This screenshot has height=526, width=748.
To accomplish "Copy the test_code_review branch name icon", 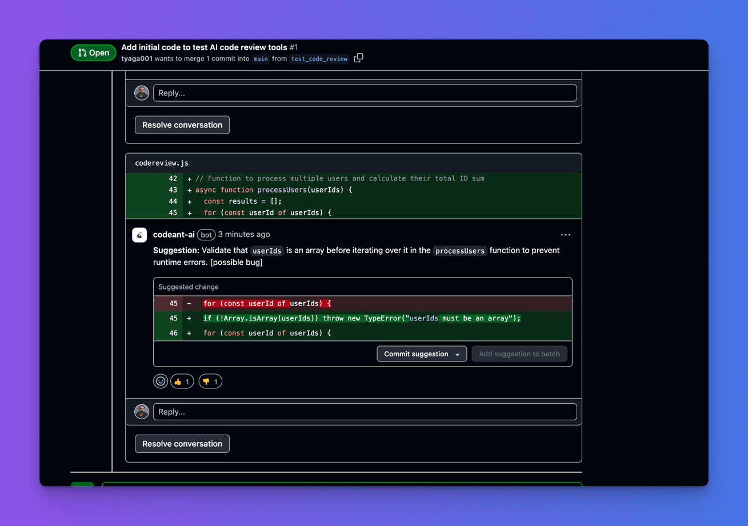I will pyautogui.click(x=358, y=58).
